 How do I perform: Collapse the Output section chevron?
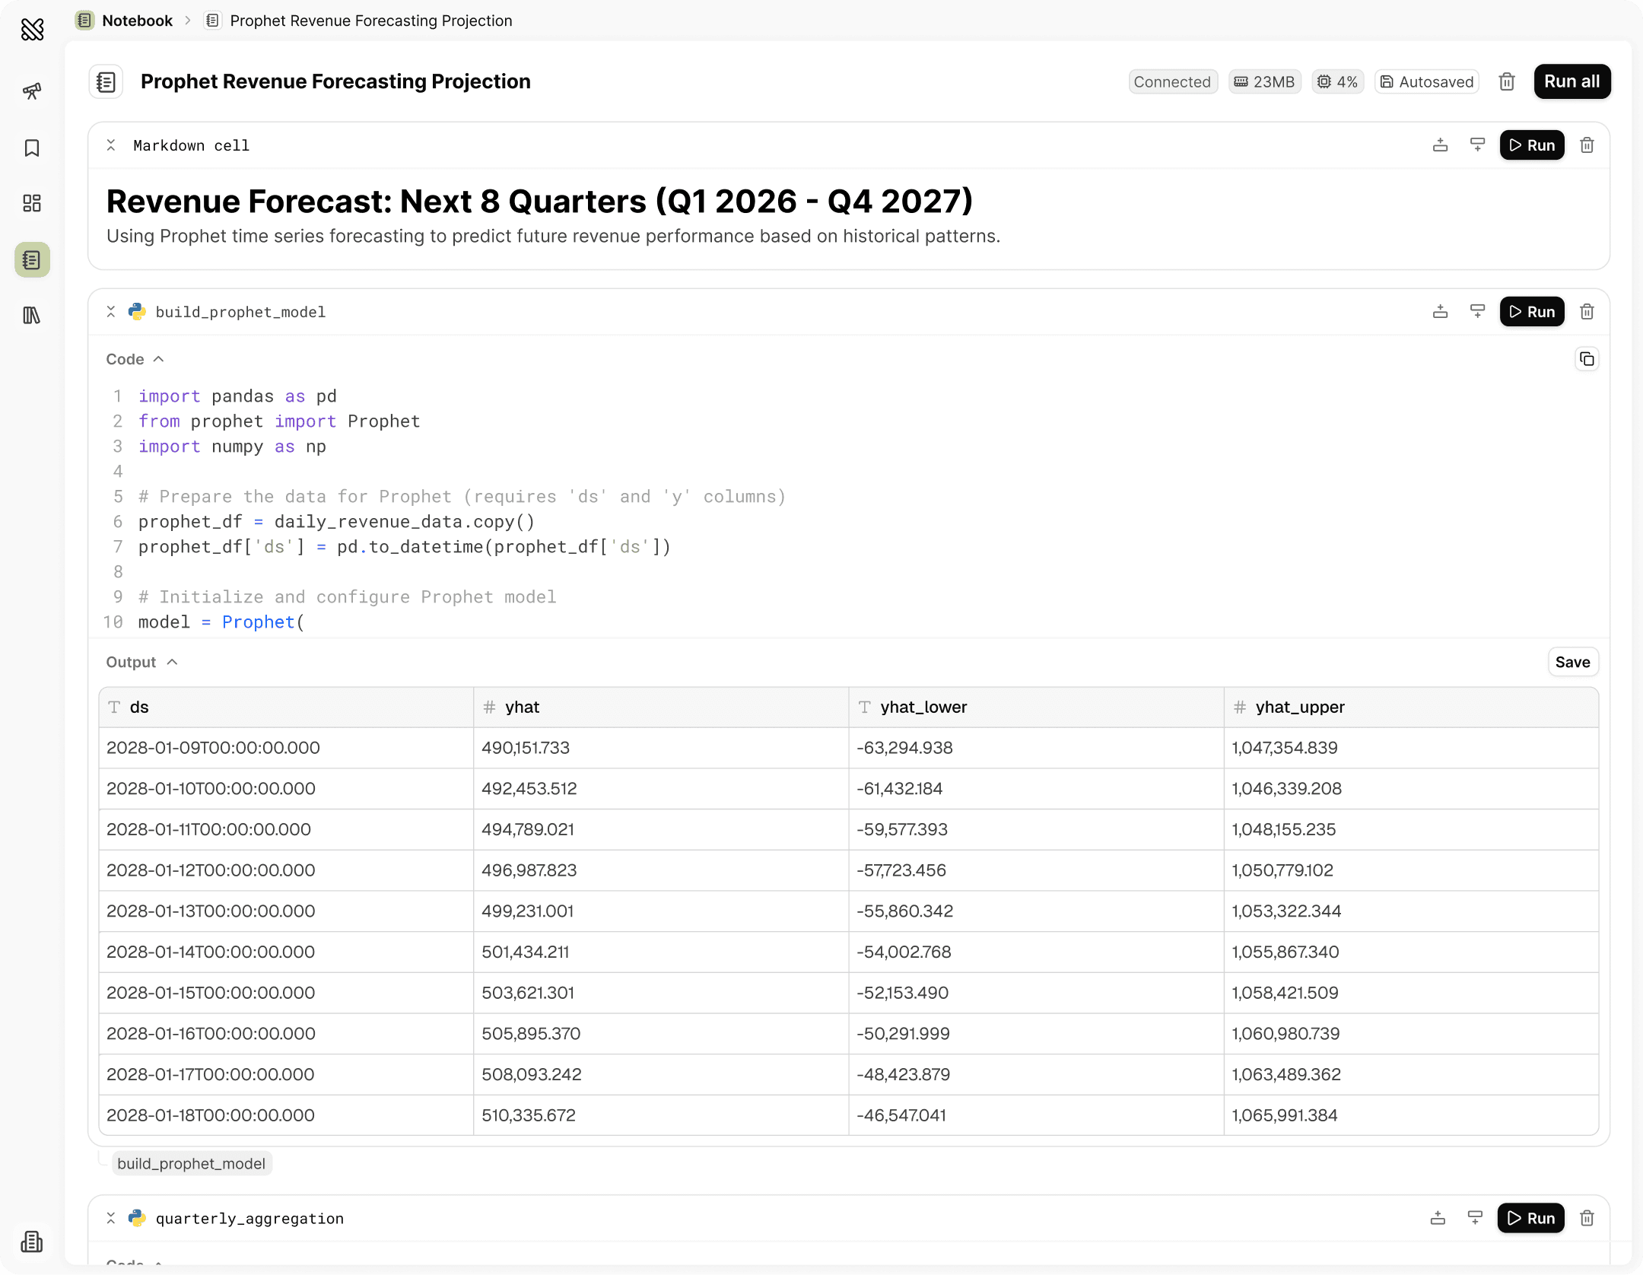(173, 662)
